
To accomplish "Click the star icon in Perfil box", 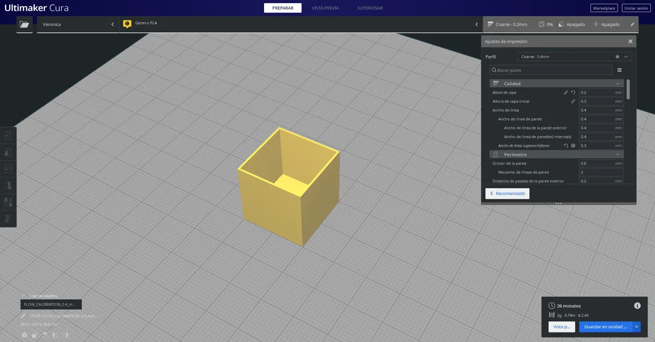I will pos(618,57).
